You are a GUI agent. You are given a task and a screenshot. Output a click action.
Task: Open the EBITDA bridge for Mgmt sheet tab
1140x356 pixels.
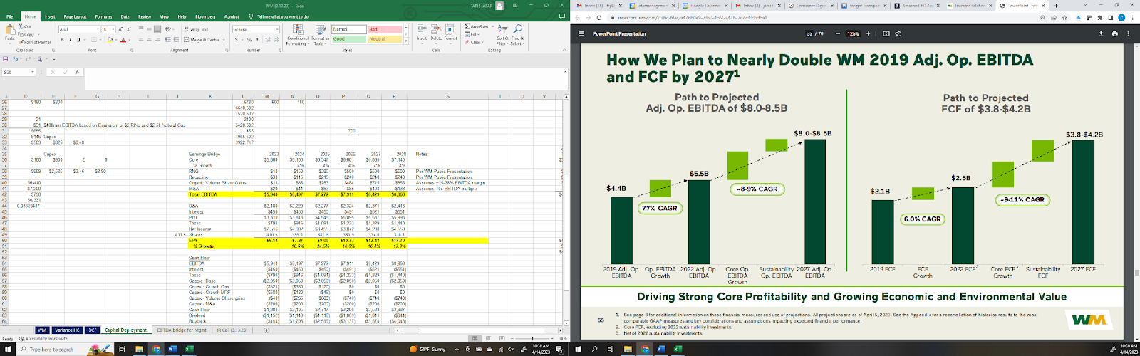(182, 330)
